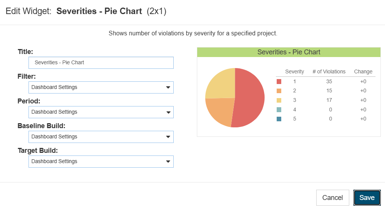Click the Title text input field

coord(101,63)
